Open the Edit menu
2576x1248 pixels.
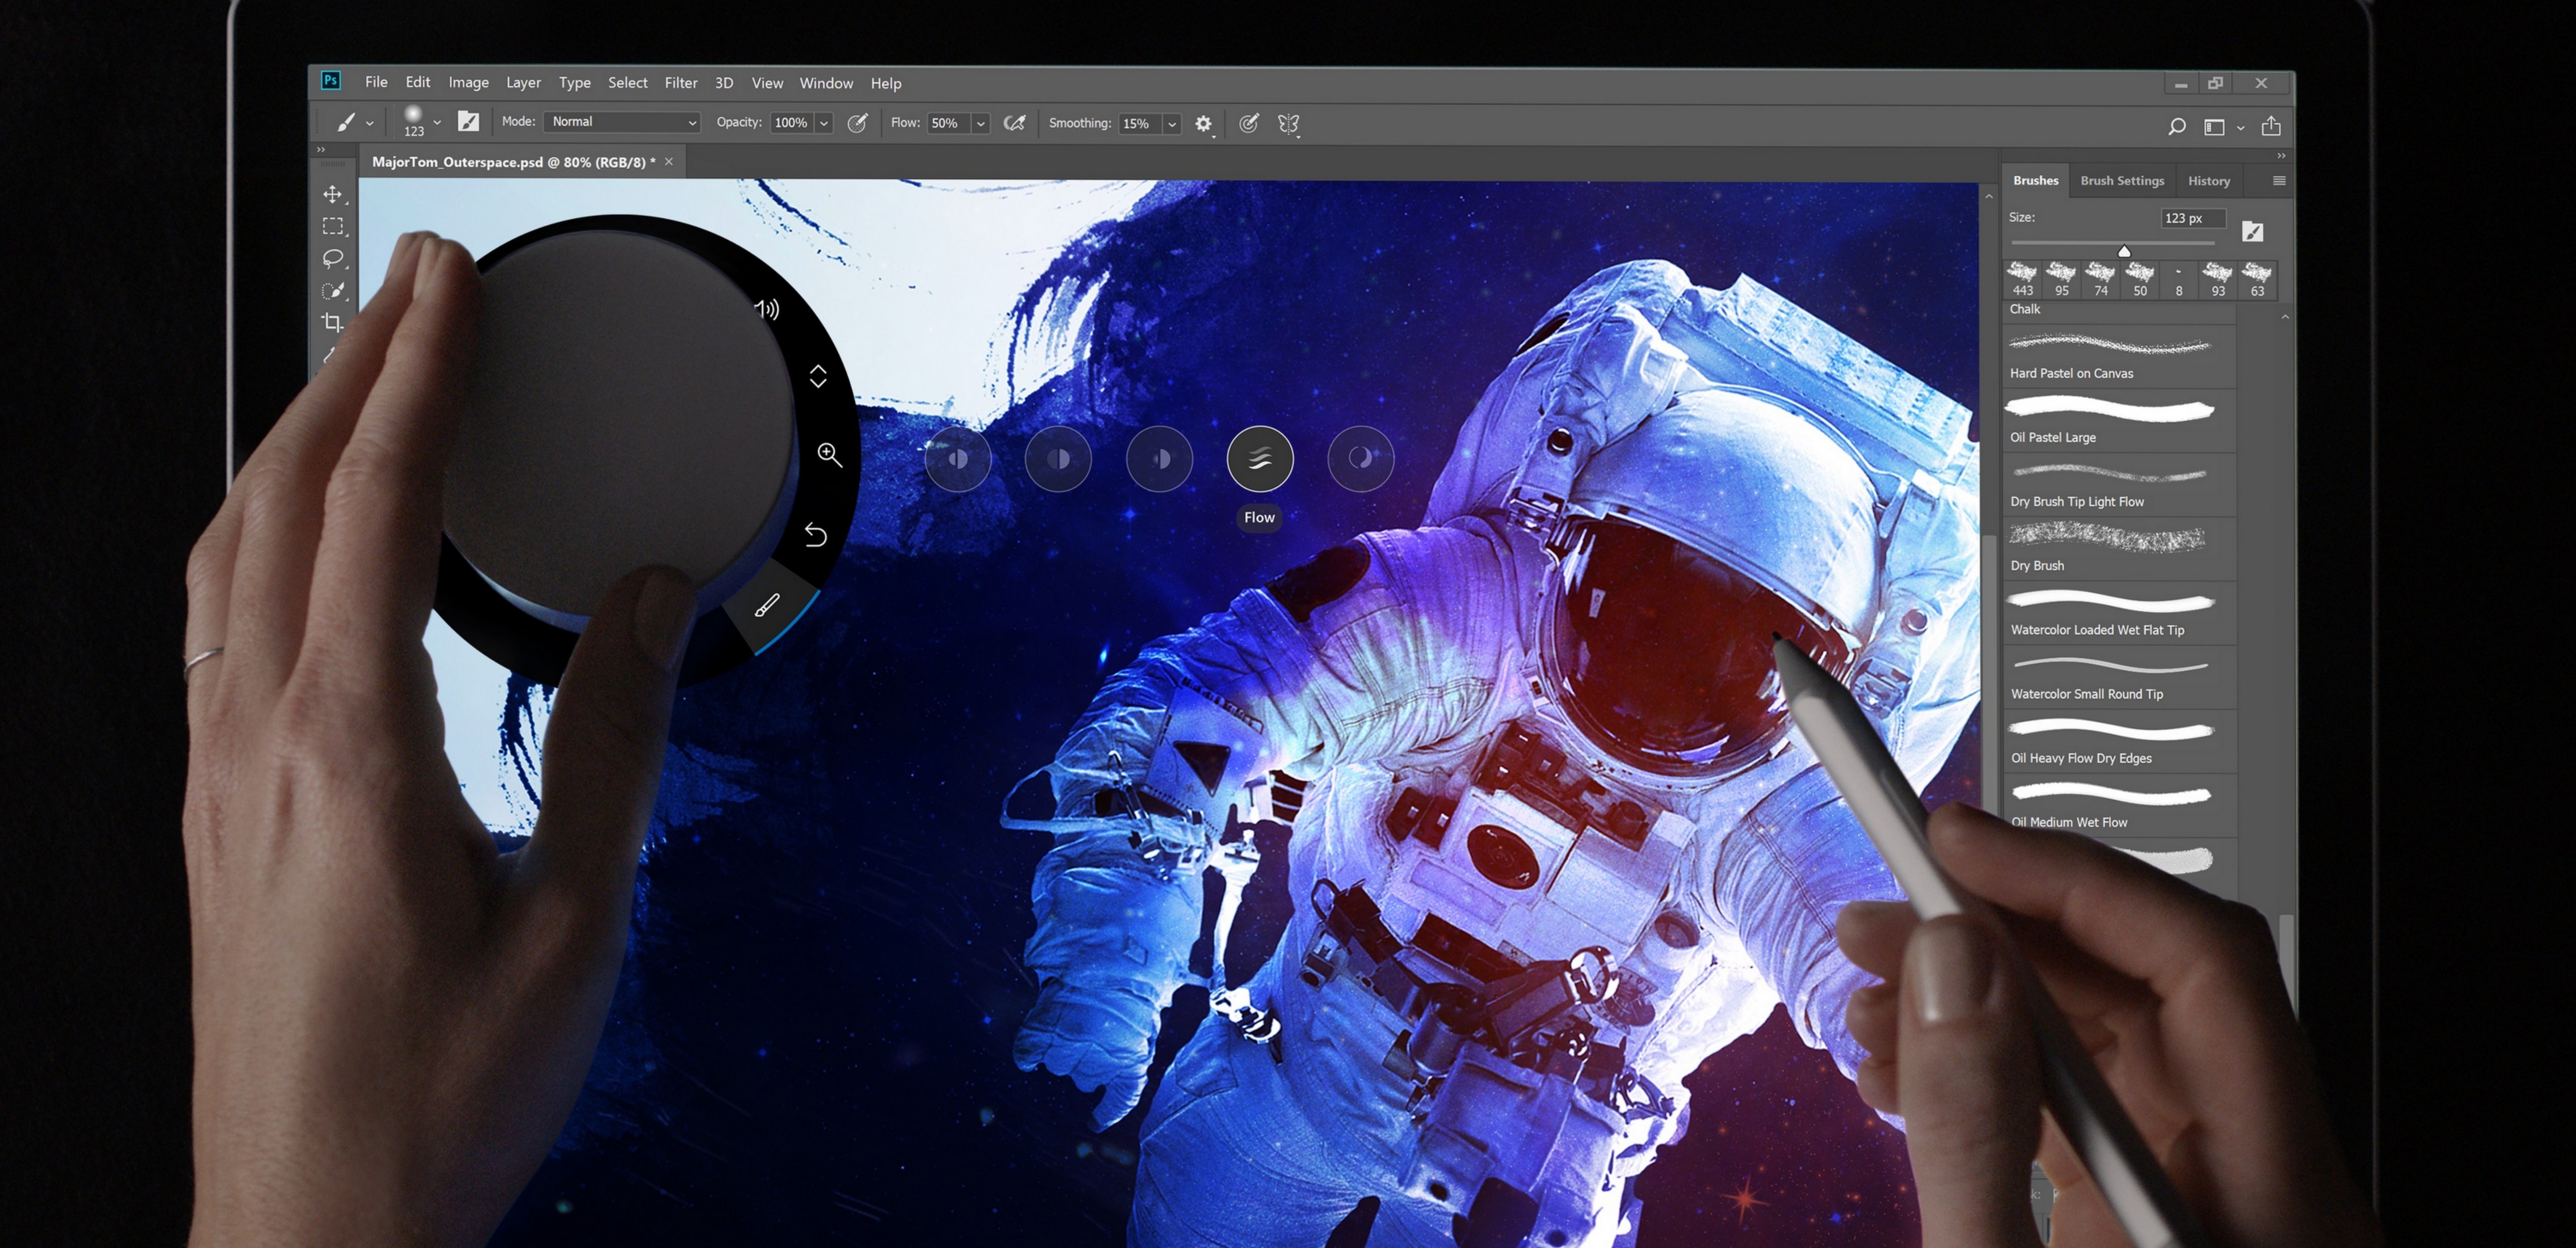[418, 82]
